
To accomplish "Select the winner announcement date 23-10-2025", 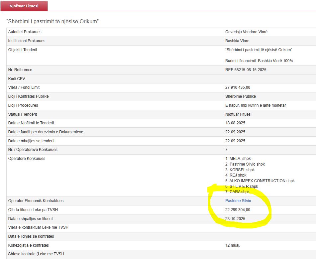I will 235,219.
